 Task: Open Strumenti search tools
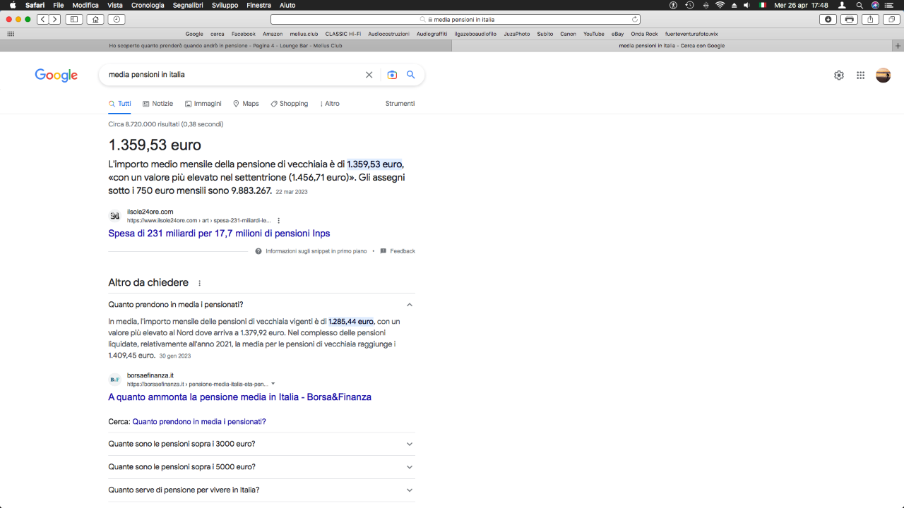400,104
